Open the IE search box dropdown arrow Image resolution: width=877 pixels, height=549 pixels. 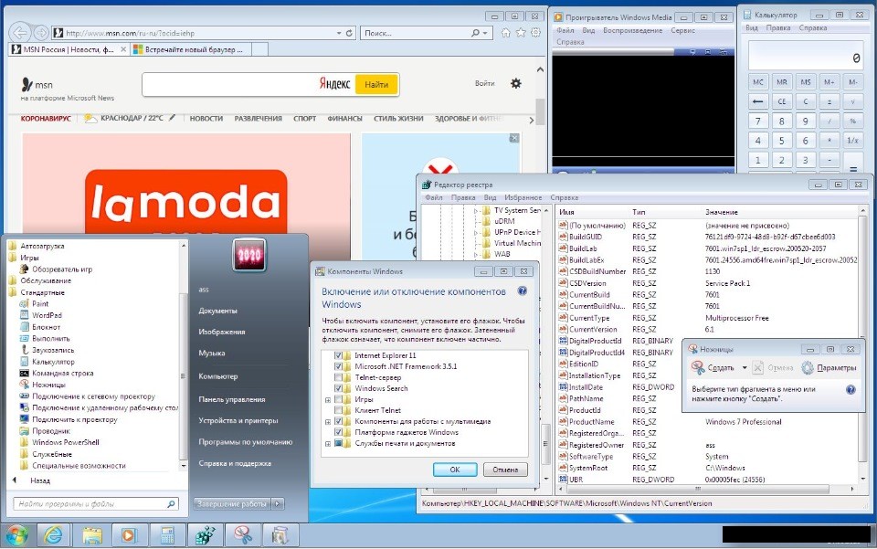(484, 33)
